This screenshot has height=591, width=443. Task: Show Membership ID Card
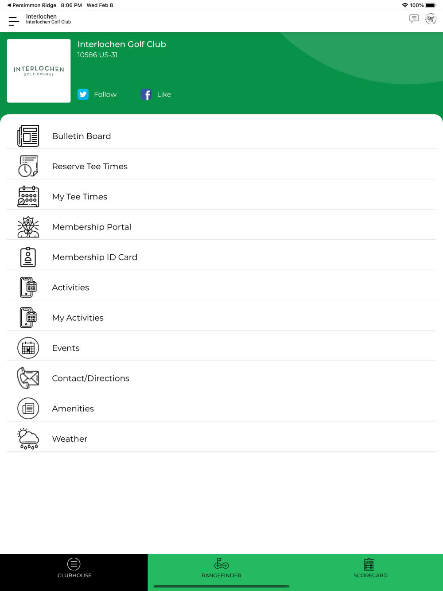click(221, 257)
